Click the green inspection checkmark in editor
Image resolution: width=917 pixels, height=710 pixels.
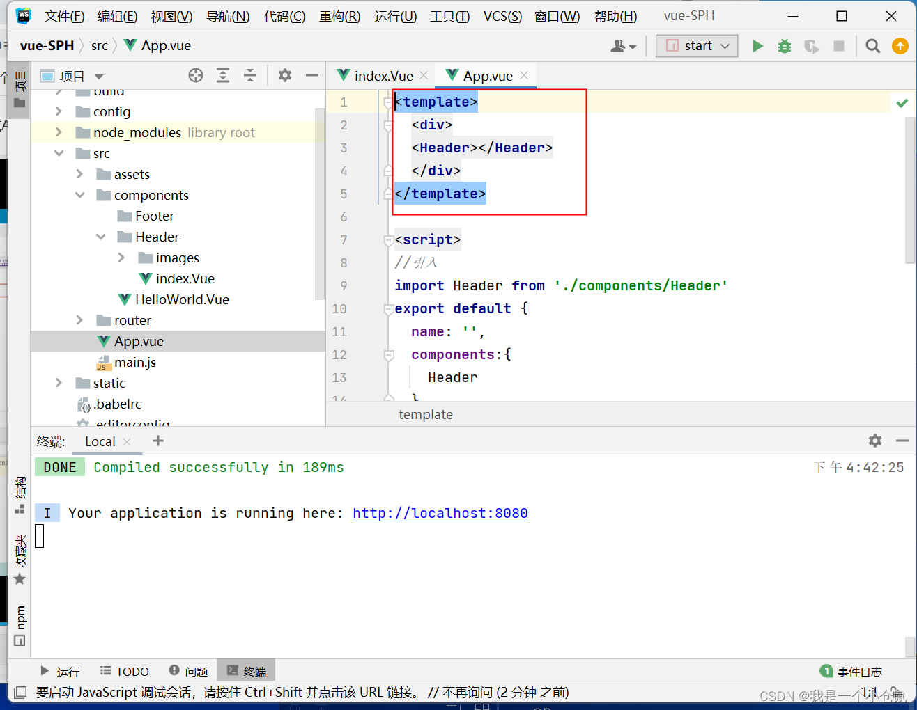902,103
